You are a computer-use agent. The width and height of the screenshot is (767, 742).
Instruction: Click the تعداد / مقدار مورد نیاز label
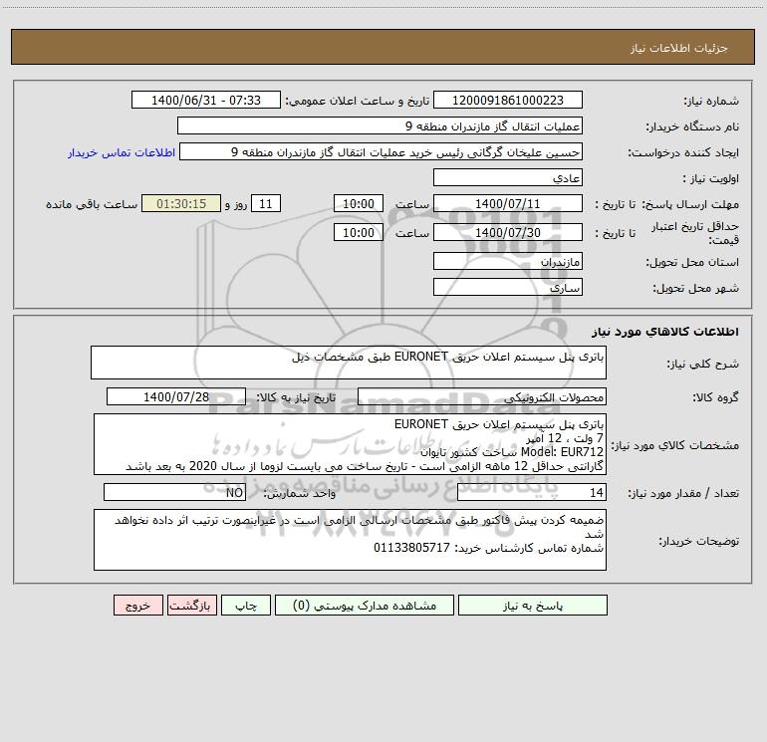pos(683,493)
